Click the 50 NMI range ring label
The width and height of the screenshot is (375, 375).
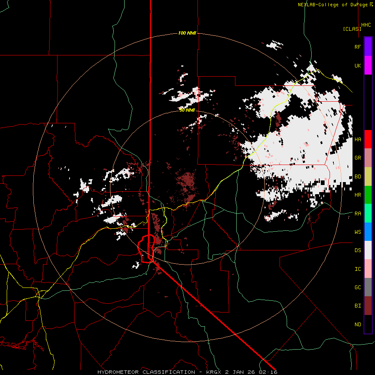[187, 110]
